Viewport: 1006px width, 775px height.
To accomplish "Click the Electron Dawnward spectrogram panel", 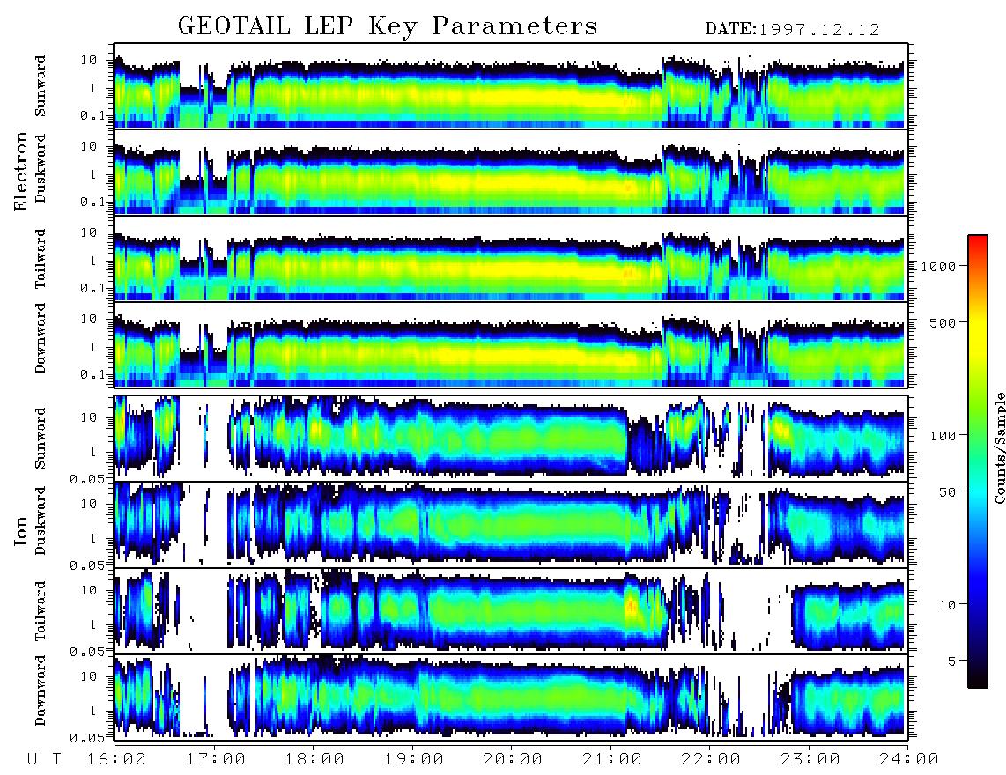I will tap(511, 344).
